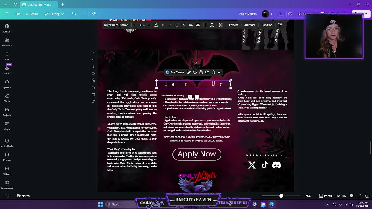Open the Resize menu
The width and height of the screenshot is (372, 209).
[32, 14]
